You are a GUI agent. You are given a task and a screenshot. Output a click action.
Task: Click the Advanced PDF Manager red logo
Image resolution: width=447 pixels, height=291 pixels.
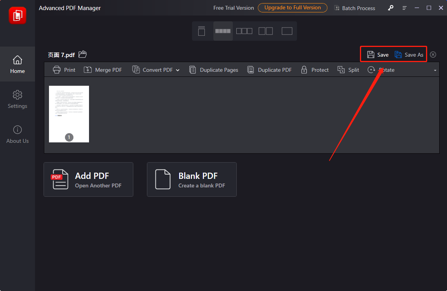(x=17, y=15)
